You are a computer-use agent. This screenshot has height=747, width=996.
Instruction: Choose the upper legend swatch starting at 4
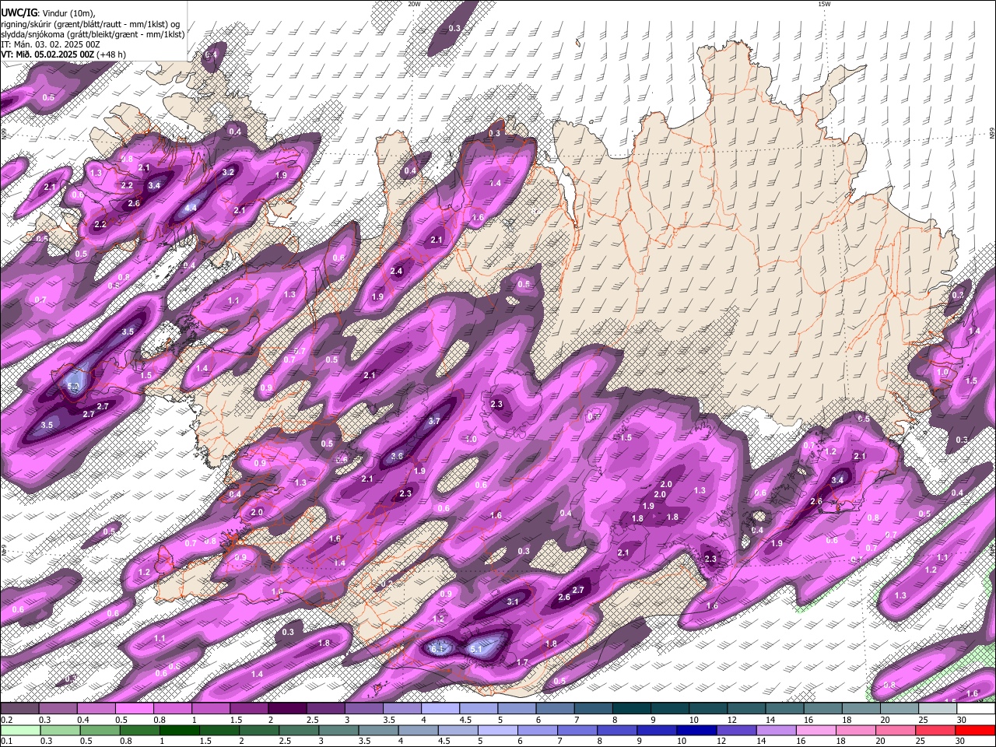[439, 709]
